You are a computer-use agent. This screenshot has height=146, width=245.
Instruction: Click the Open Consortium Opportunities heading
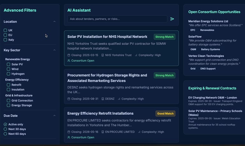tap(214, 12)
